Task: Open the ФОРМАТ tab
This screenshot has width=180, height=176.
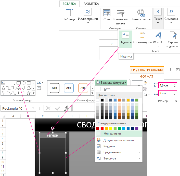Action: pos(147,76)
